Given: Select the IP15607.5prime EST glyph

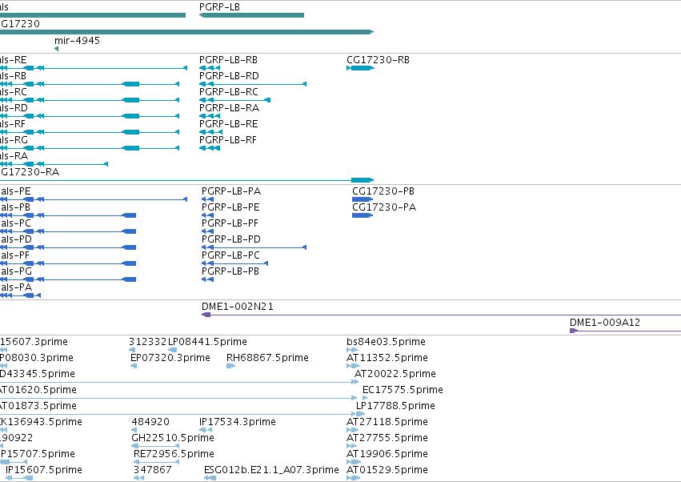Looking at the screenshot, I should pos(19,478).
